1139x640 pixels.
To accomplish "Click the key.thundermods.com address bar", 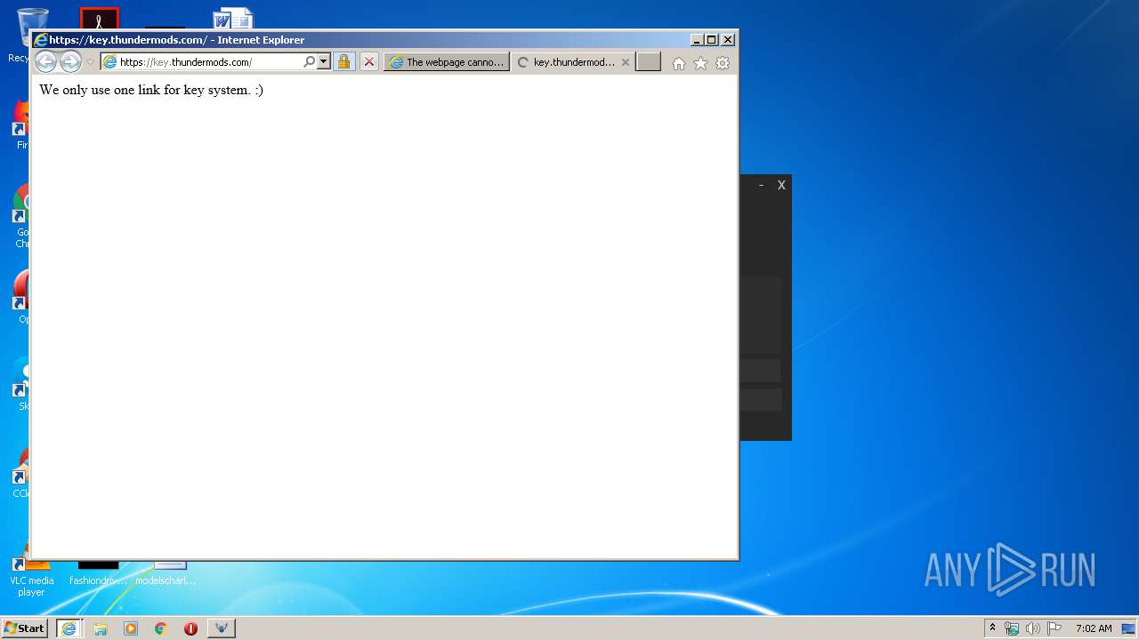I will 201,62.
